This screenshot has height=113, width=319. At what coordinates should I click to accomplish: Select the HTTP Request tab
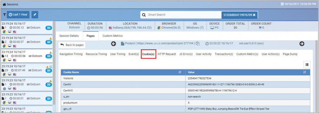167,54
